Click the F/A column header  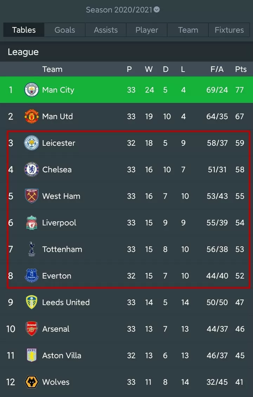[x=217, y=69]
